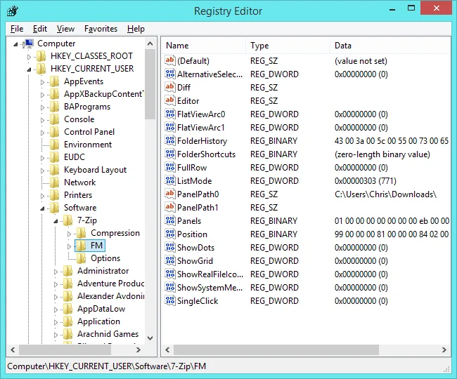Click the Editor string value icon
Screen dimensions: 457x379
170,100
